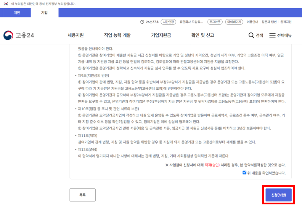Image resolution: width=302 pixels, height=210 pixels.
Task: Click official government site notice text
Action: point(43,4)
